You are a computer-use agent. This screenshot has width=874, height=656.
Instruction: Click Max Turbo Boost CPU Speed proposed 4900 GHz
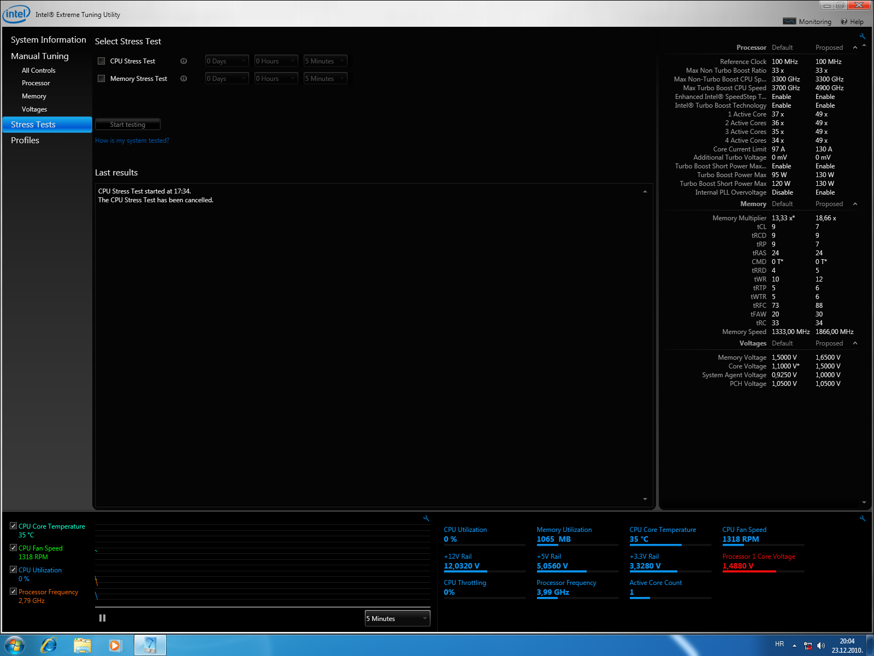tap(829, 88)
